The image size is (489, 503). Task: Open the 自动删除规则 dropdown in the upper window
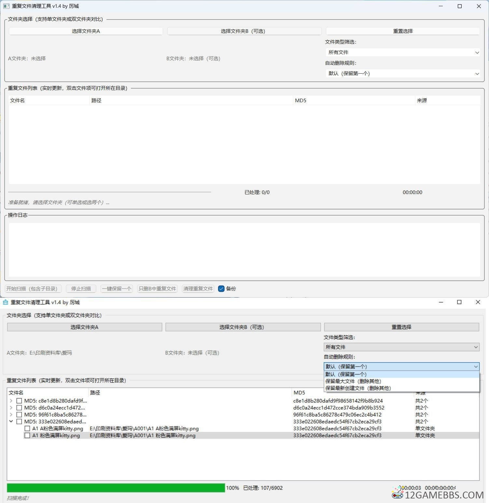point(403,74)
